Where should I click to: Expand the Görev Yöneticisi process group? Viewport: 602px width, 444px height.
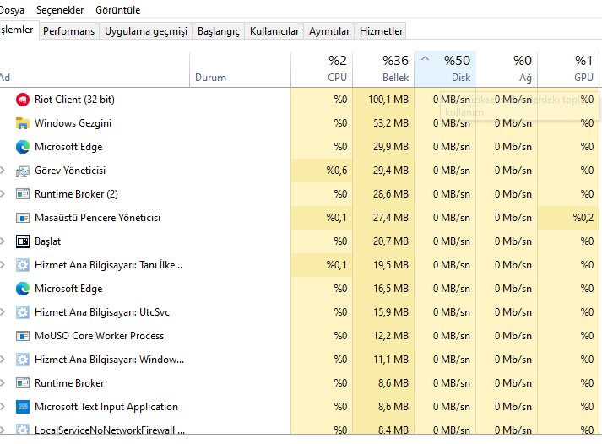pyautogui.click(x=3, y=171)
